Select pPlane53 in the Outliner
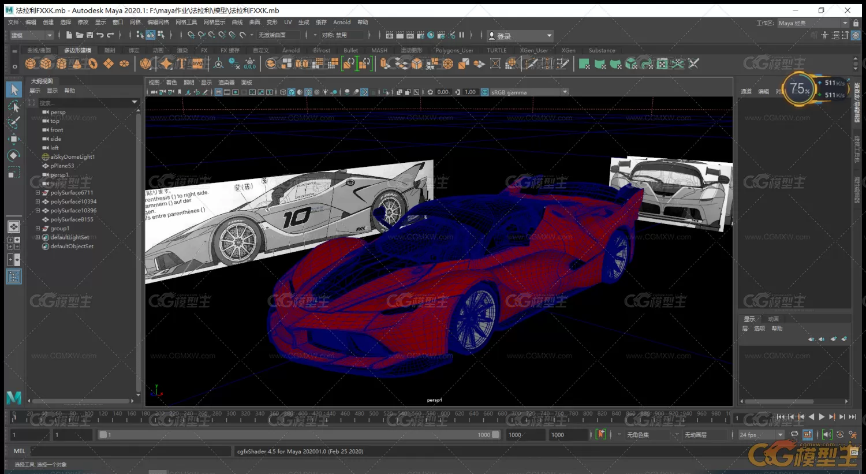This screenshot has height=474, width=866. click(62, 166)
